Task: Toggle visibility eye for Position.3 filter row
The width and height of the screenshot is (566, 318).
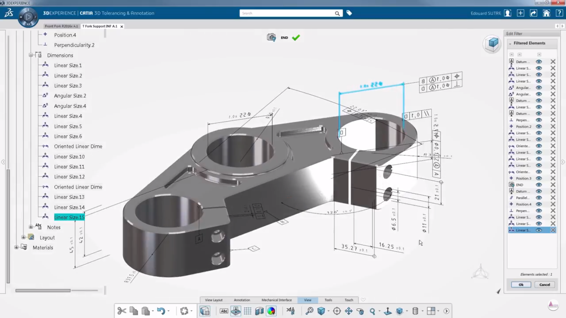Action: [x=539, y=178]
